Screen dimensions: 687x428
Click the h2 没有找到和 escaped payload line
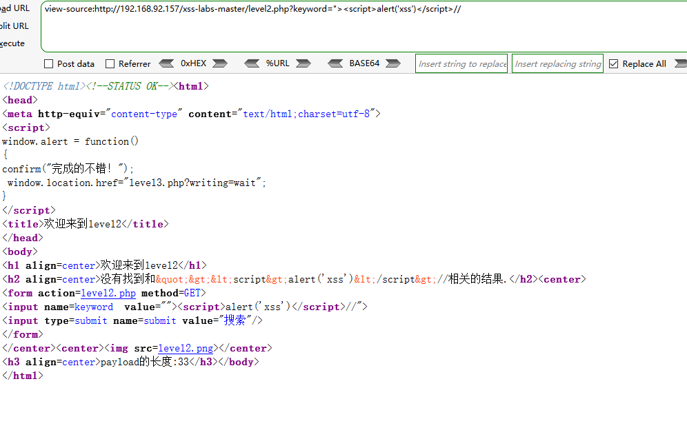(x=294, y=278)
